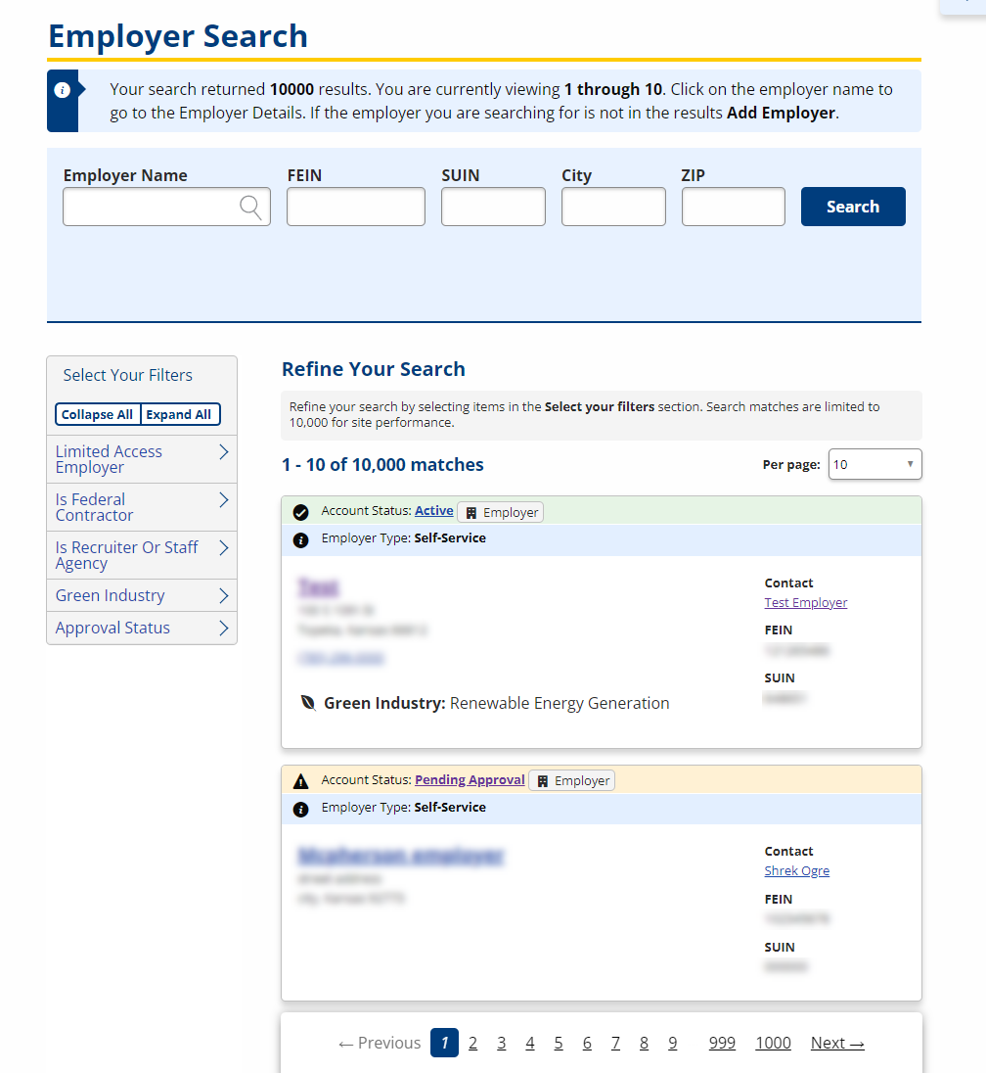Expand the Is Federal Contractor filter
The image size is (986, 1073).
(x=142, y=507)
